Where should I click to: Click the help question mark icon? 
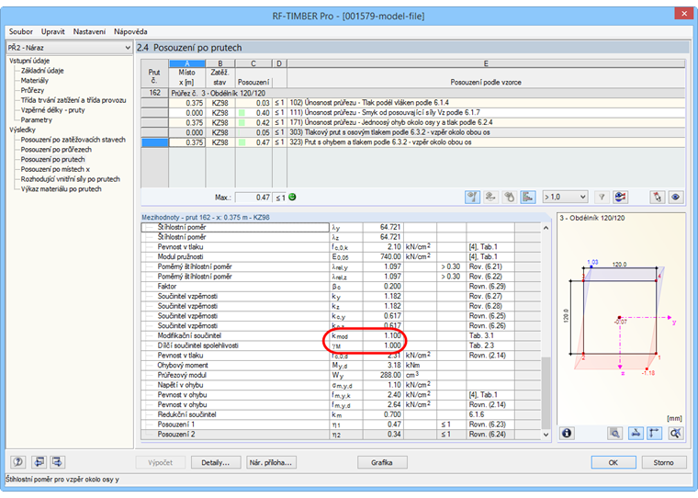(17, 462)
